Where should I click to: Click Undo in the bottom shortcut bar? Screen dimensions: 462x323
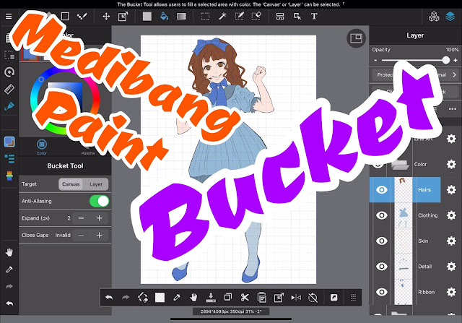109,298
